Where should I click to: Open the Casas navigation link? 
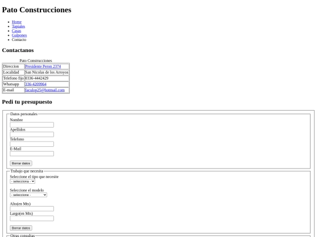point(16,31)
